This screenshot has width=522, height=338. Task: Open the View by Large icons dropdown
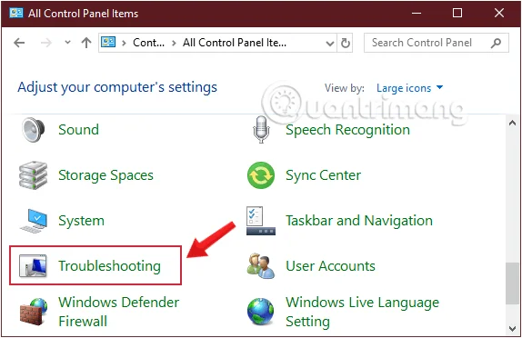coord(410,88)
